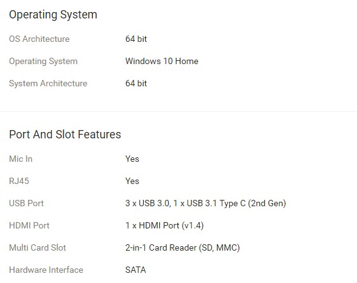Image resolution: width=357 pixels, height=283 pixels.
Task: Select the OS Architecture label
Action: [x=39, y=39]
